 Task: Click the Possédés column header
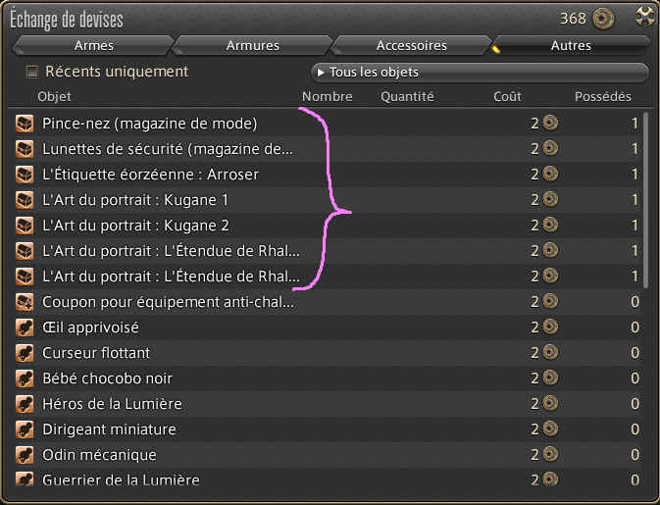603,97
